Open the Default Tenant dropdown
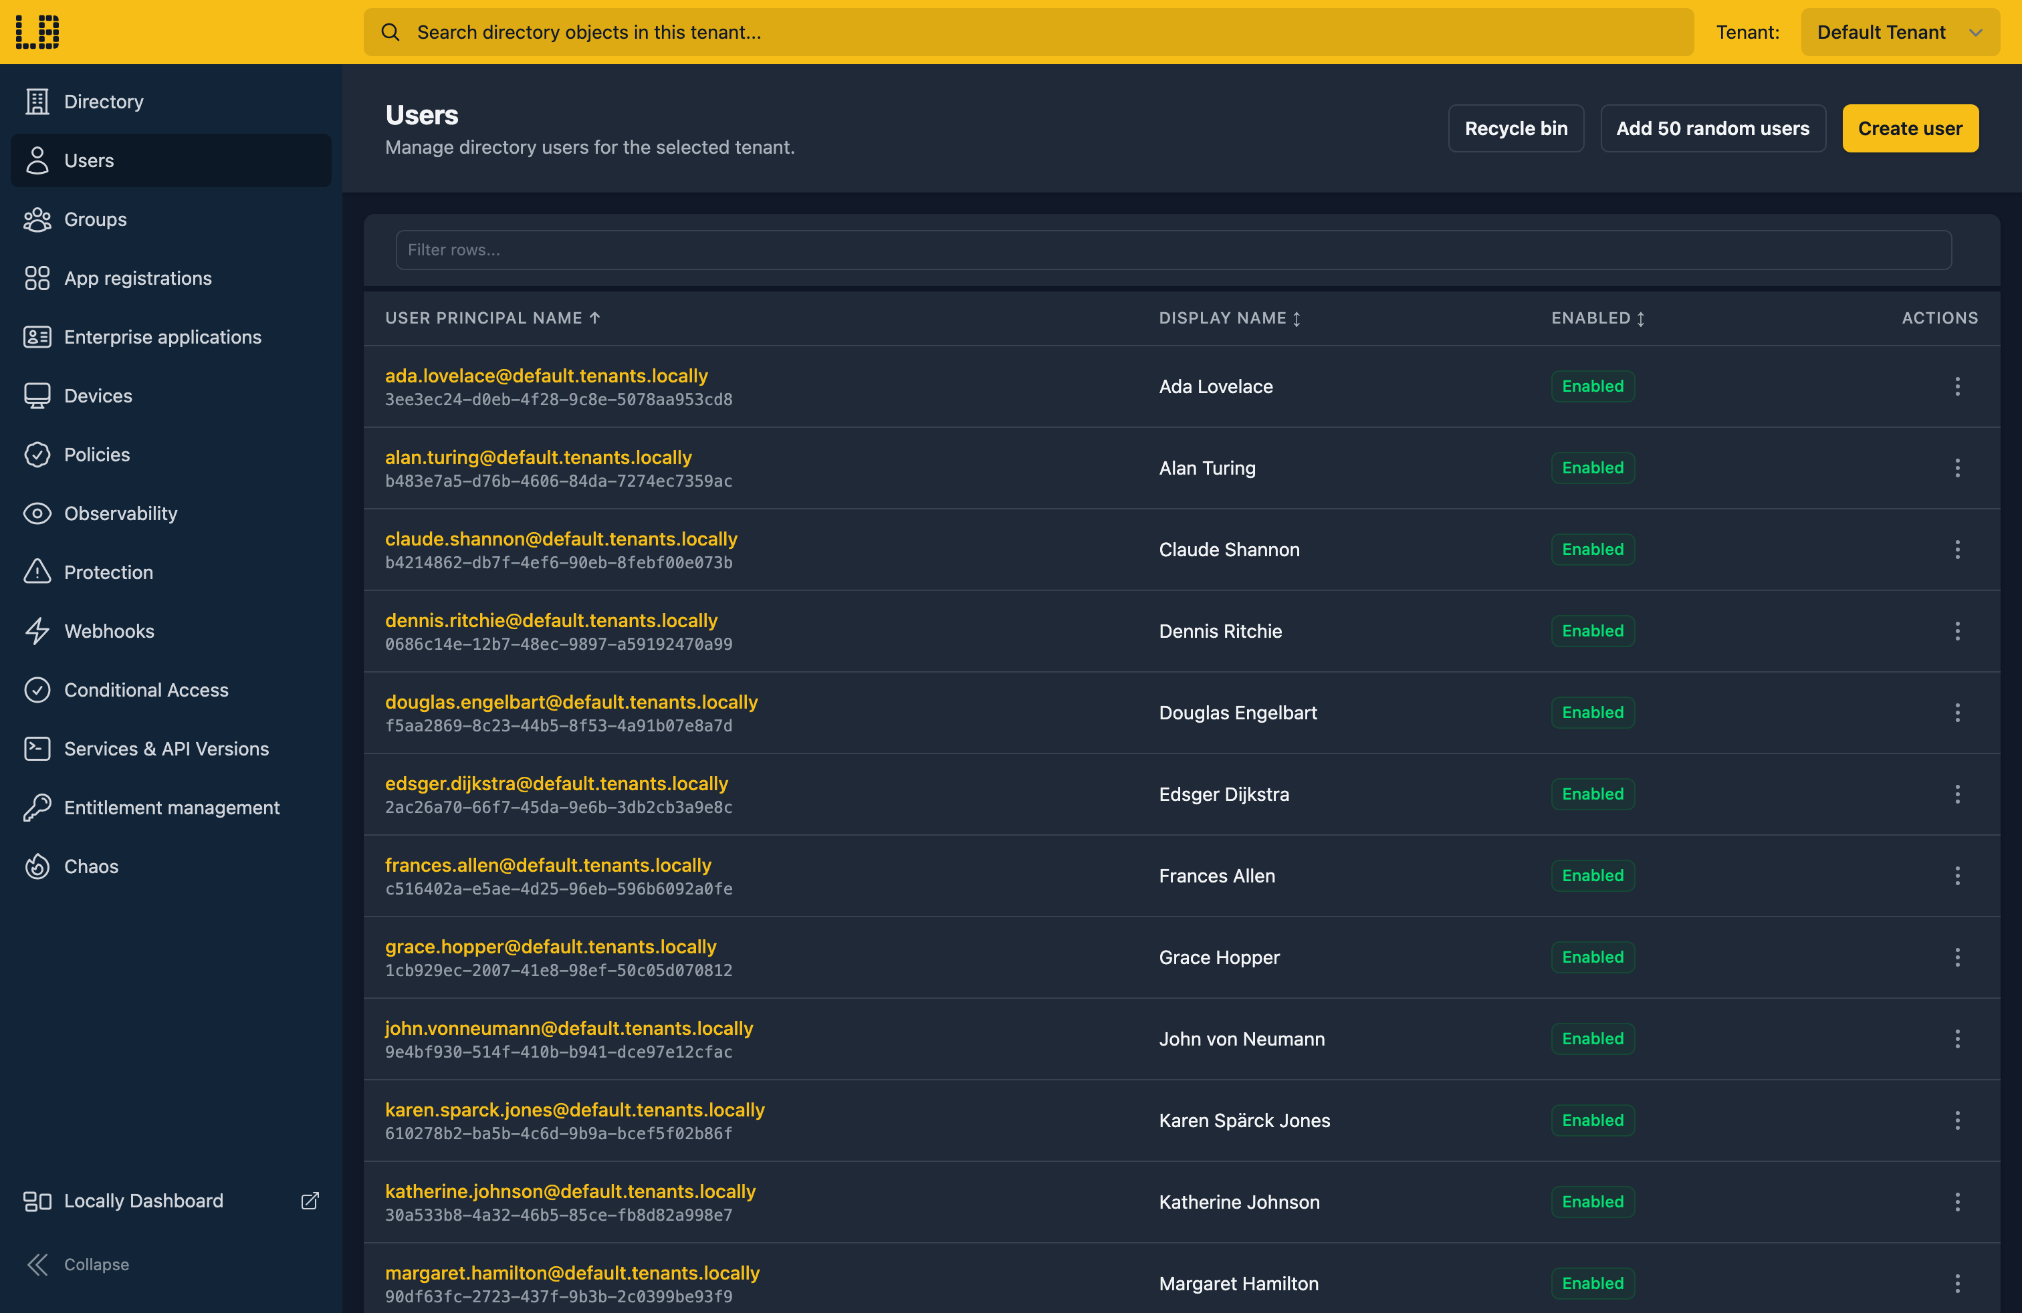The height and width of the screenshot is (1313, 2022). click(x=1900, y=32)
